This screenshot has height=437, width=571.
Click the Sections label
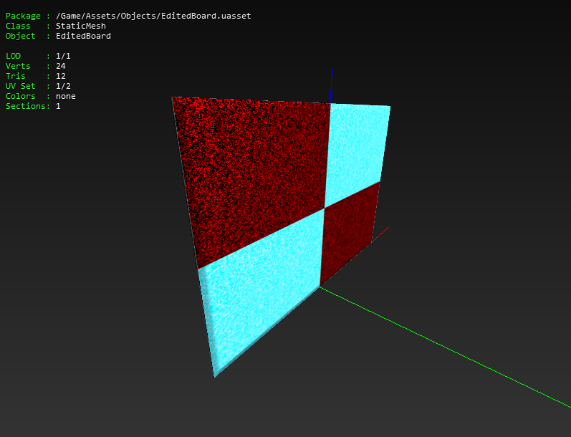[26, 106]
